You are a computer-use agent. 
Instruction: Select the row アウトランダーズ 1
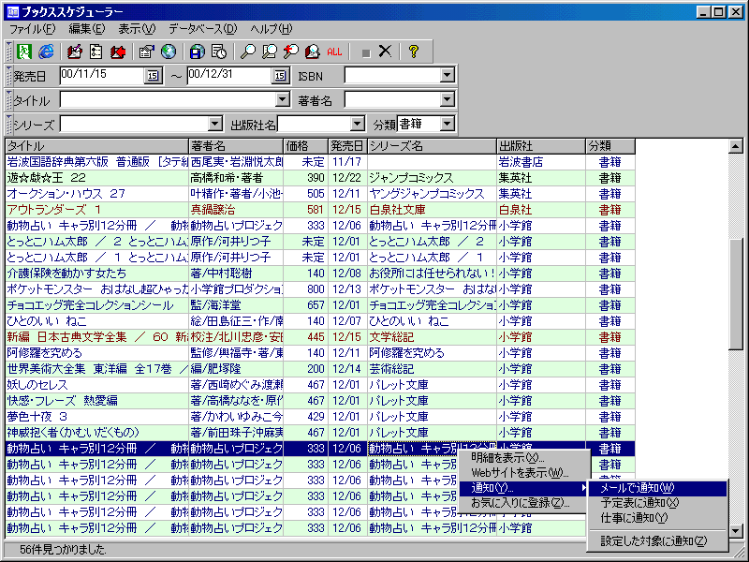[x=320, y=209]
